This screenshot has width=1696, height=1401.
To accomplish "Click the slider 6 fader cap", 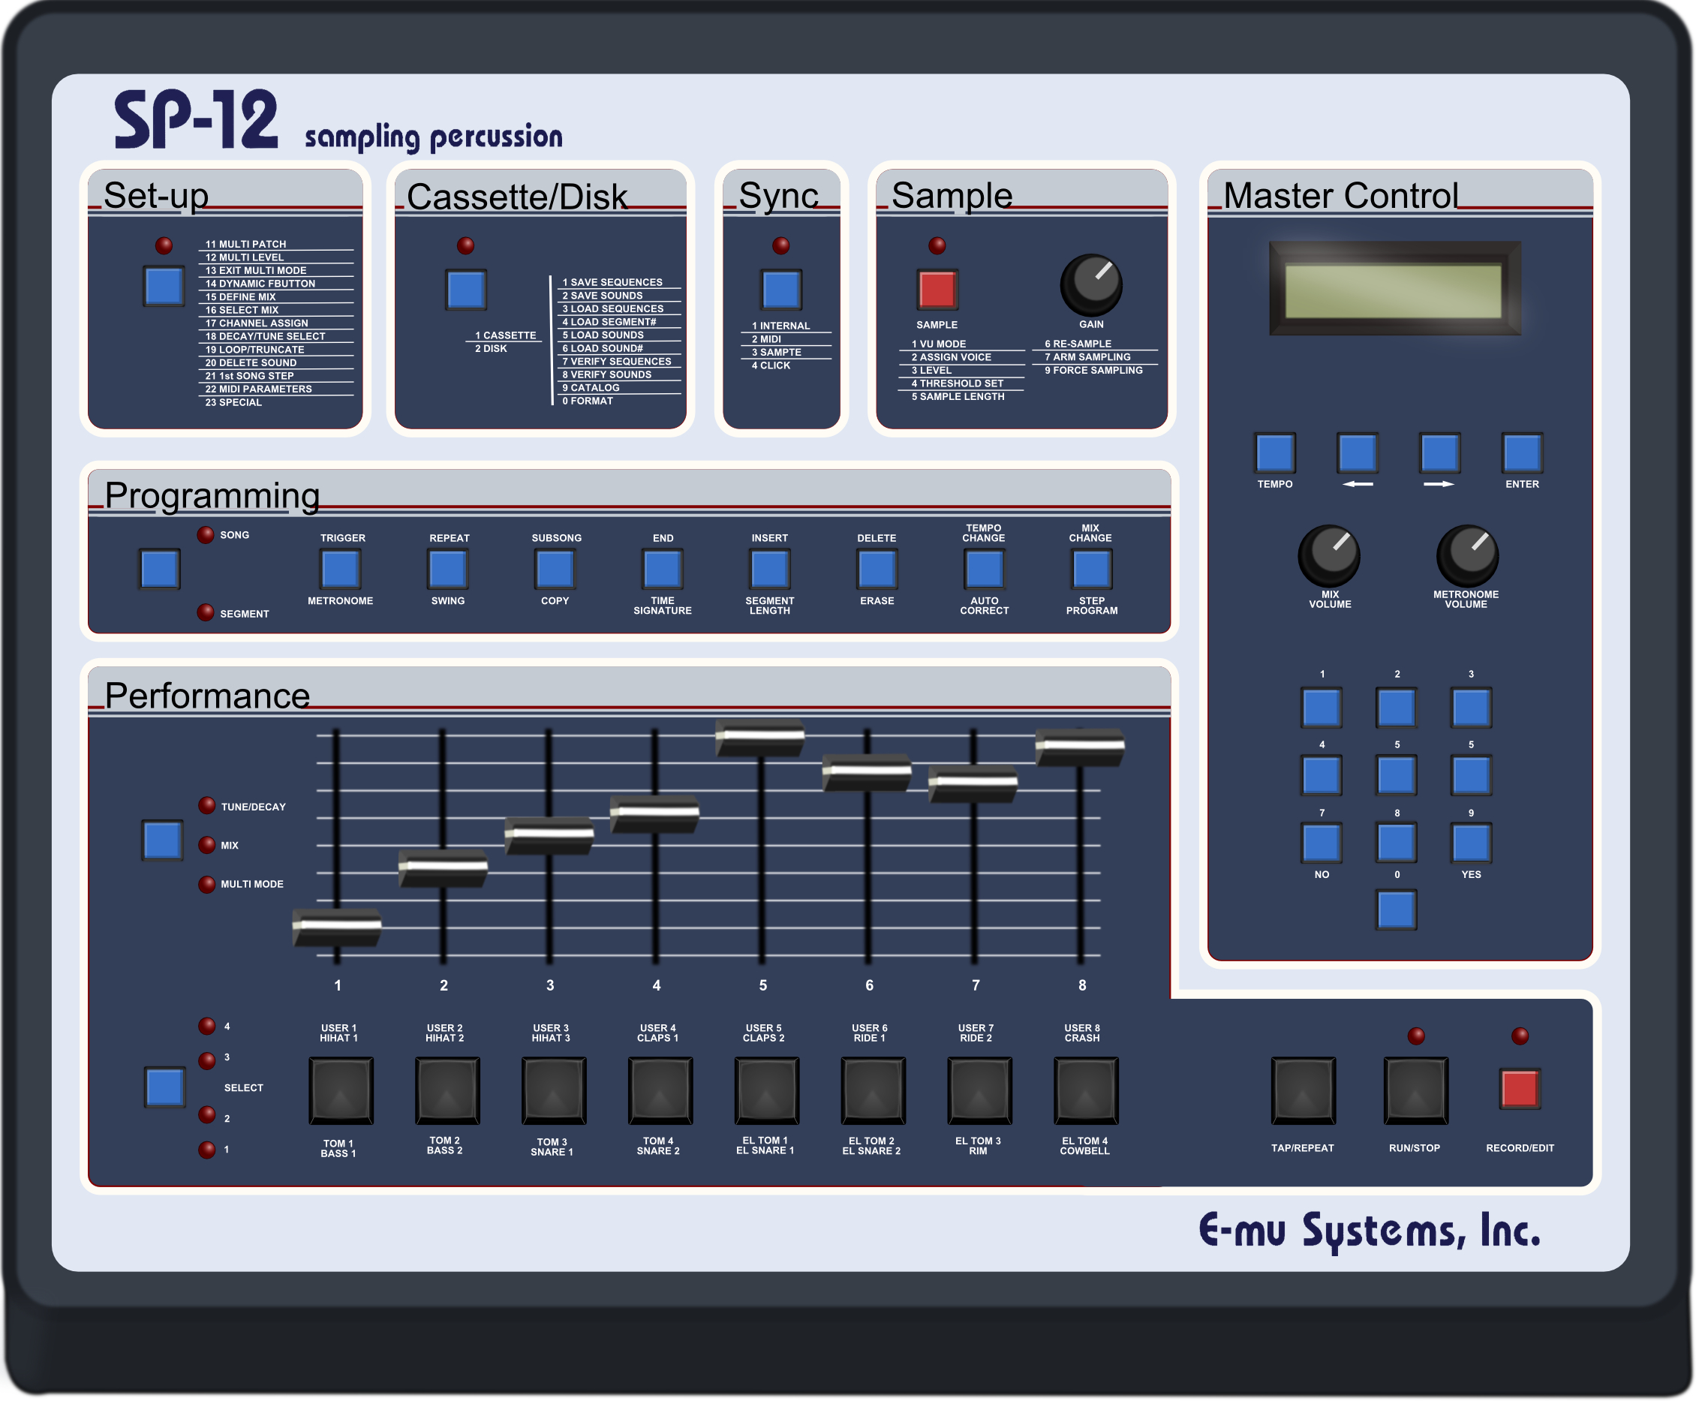I will coord(867,773).
